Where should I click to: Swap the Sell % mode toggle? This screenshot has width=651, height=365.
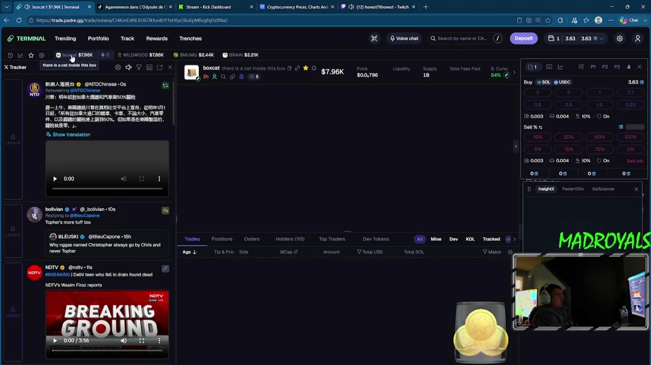pos(540,127)
